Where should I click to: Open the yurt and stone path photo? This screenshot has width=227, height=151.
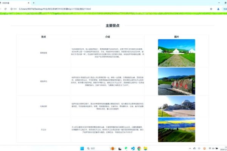[176, 53]
